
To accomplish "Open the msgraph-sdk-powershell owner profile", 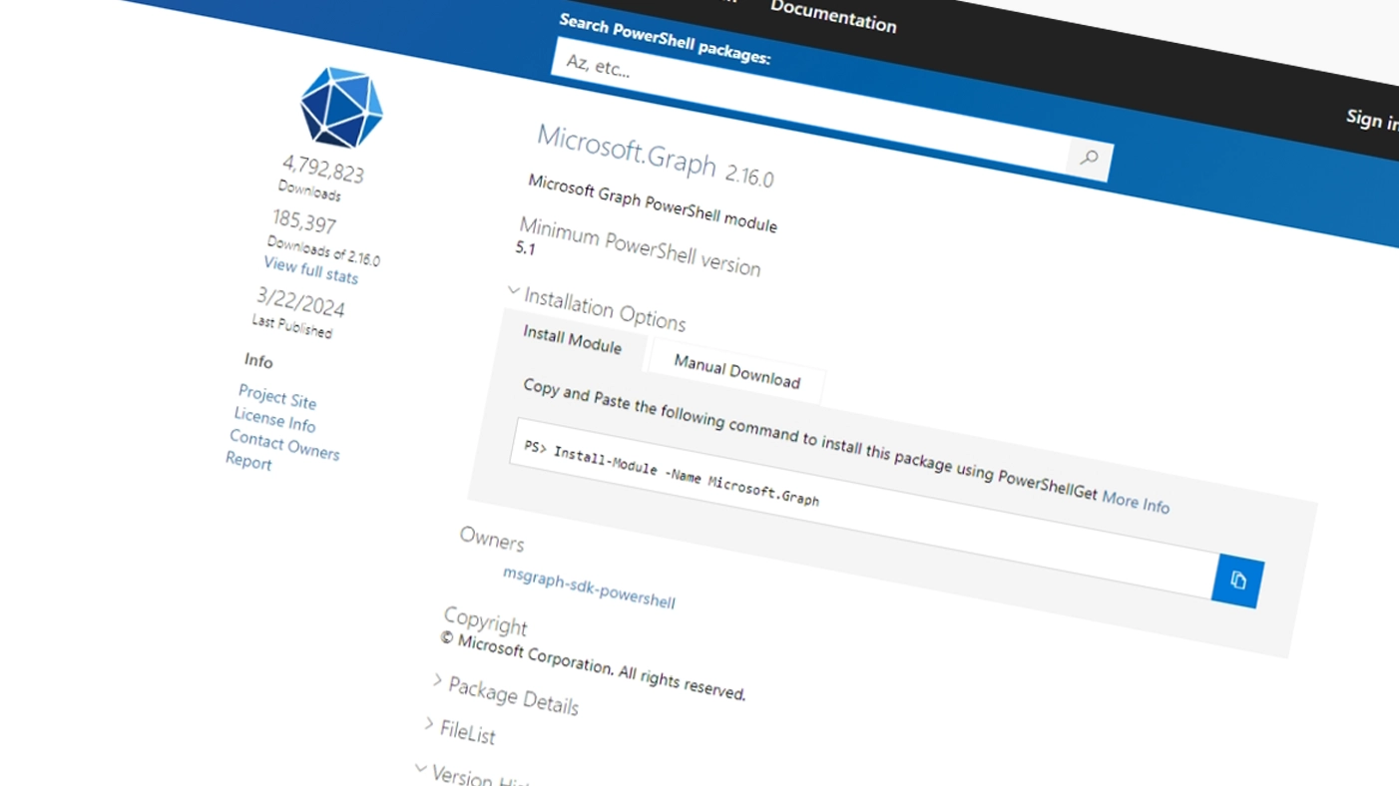I will point(589,589).
